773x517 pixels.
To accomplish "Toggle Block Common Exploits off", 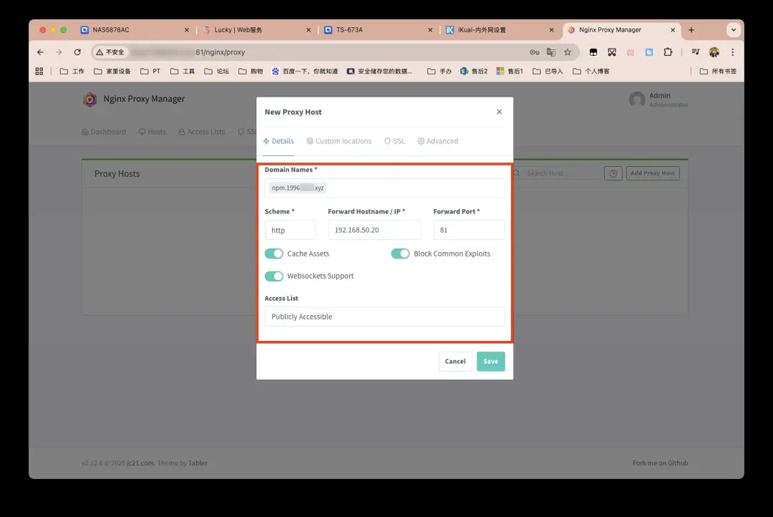I will click(400, 253).
